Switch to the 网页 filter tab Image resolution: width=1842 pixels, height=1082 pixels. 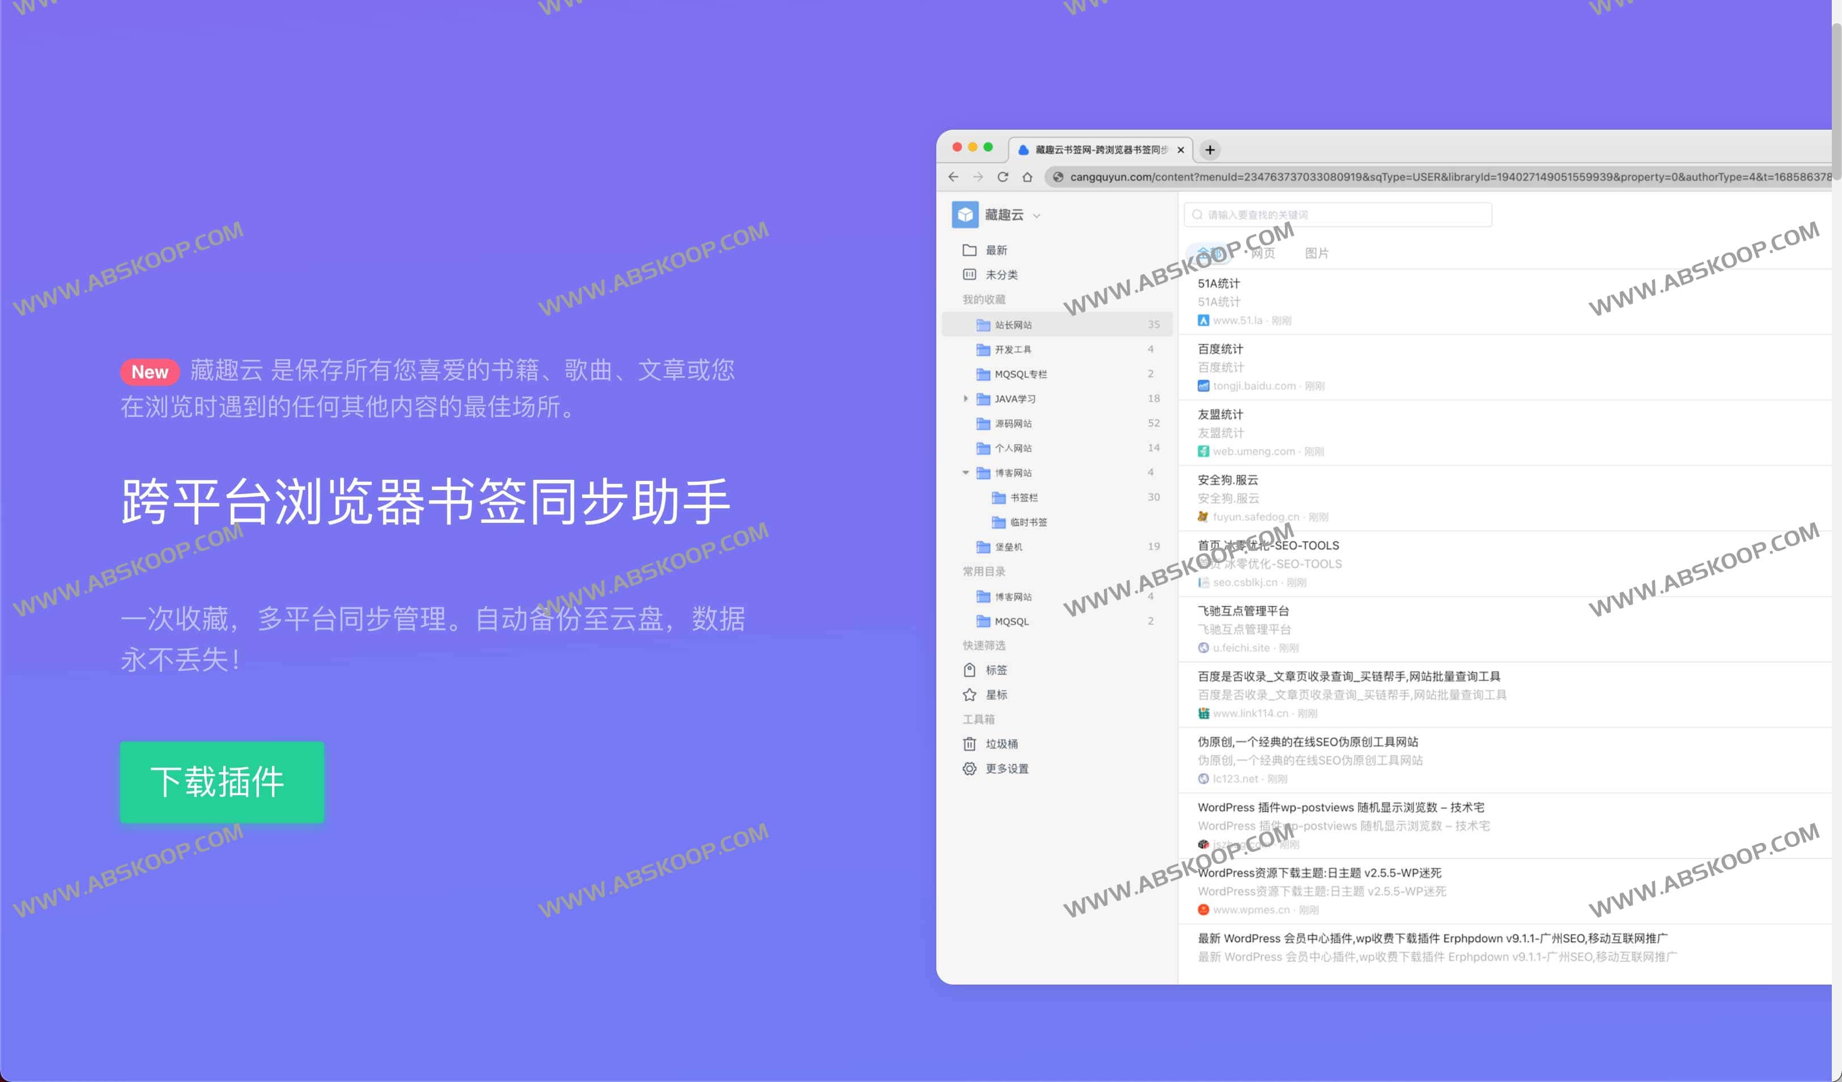pos(1264,252)
